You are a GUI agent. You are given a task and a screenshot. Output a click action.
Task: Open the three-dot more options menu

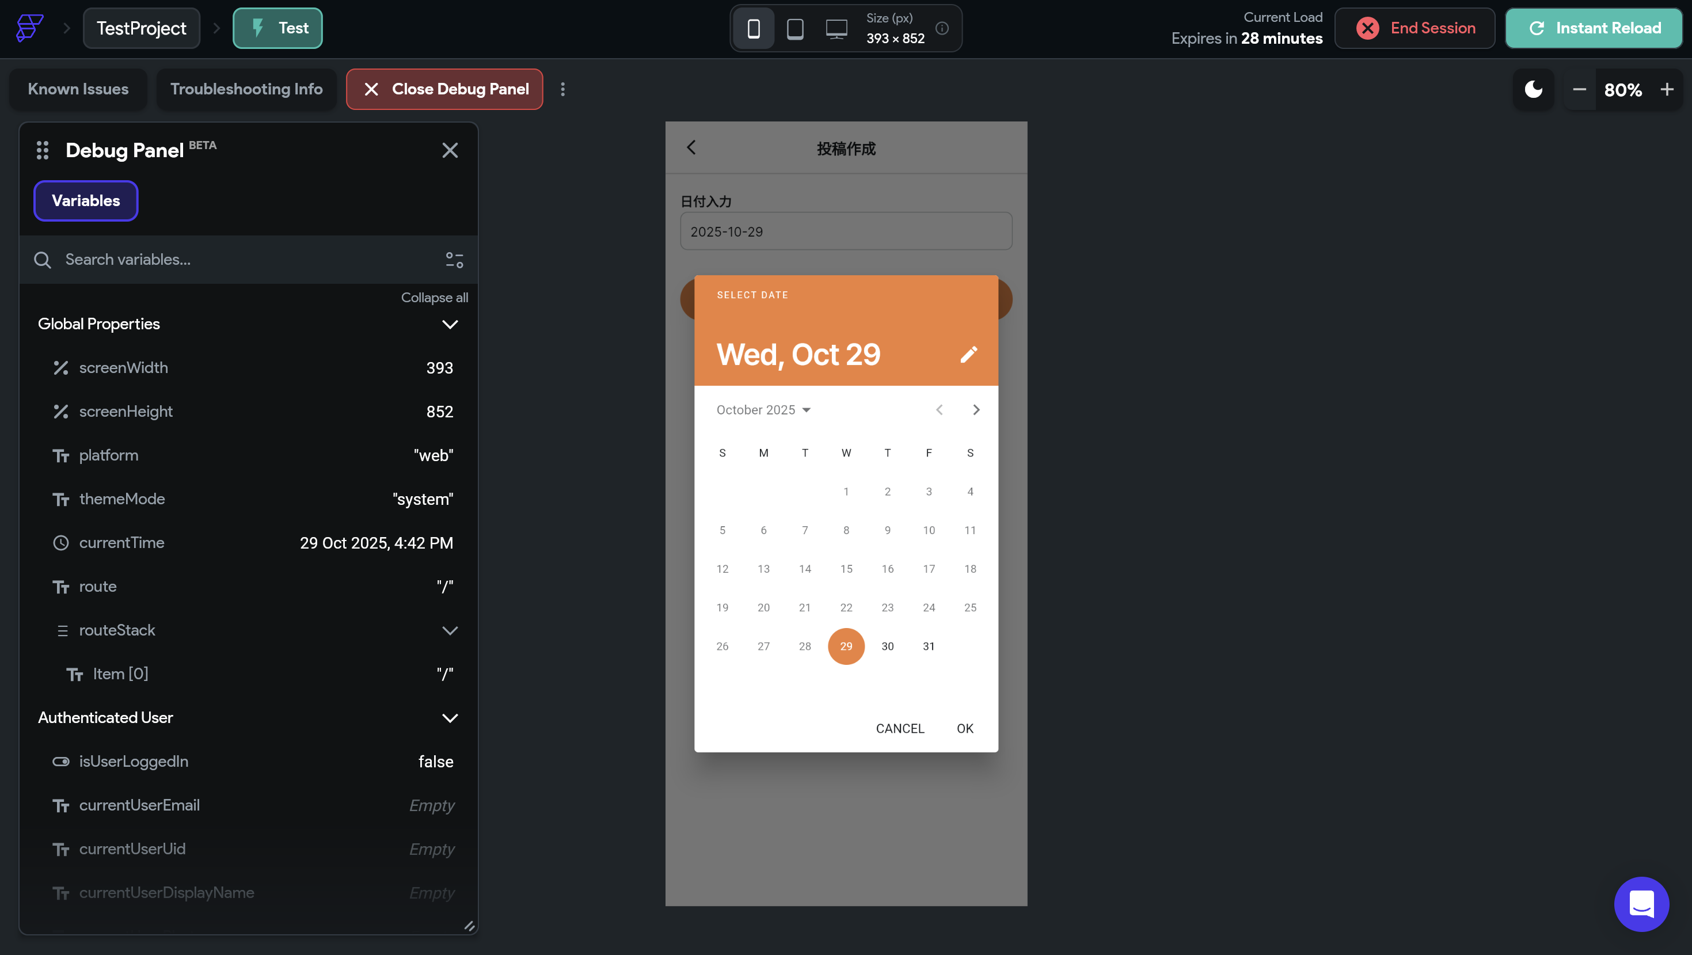(x=563, y=89)
